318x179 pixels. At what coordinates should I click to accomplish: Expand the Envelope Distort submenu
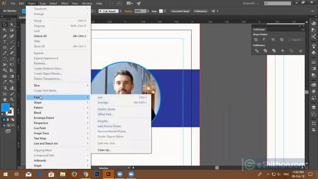(x=59, y=118)
